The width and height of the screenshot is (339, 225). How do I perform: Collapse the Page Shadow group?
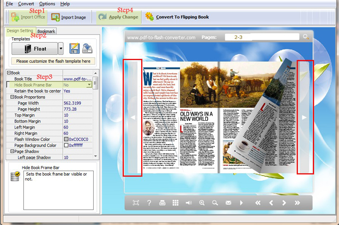coord(12,151)
